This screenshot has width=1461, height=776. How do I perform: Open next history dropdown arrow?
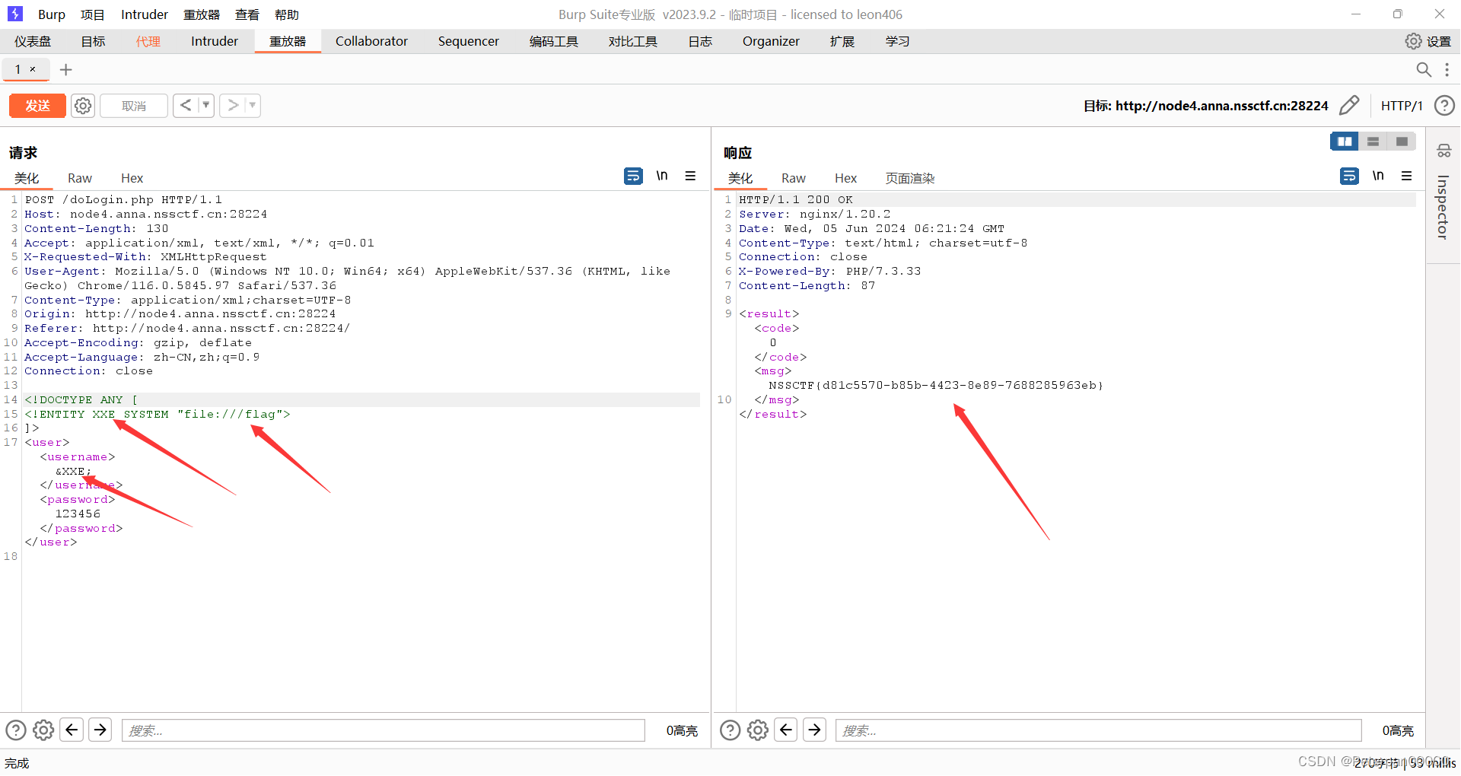(253, 106)
